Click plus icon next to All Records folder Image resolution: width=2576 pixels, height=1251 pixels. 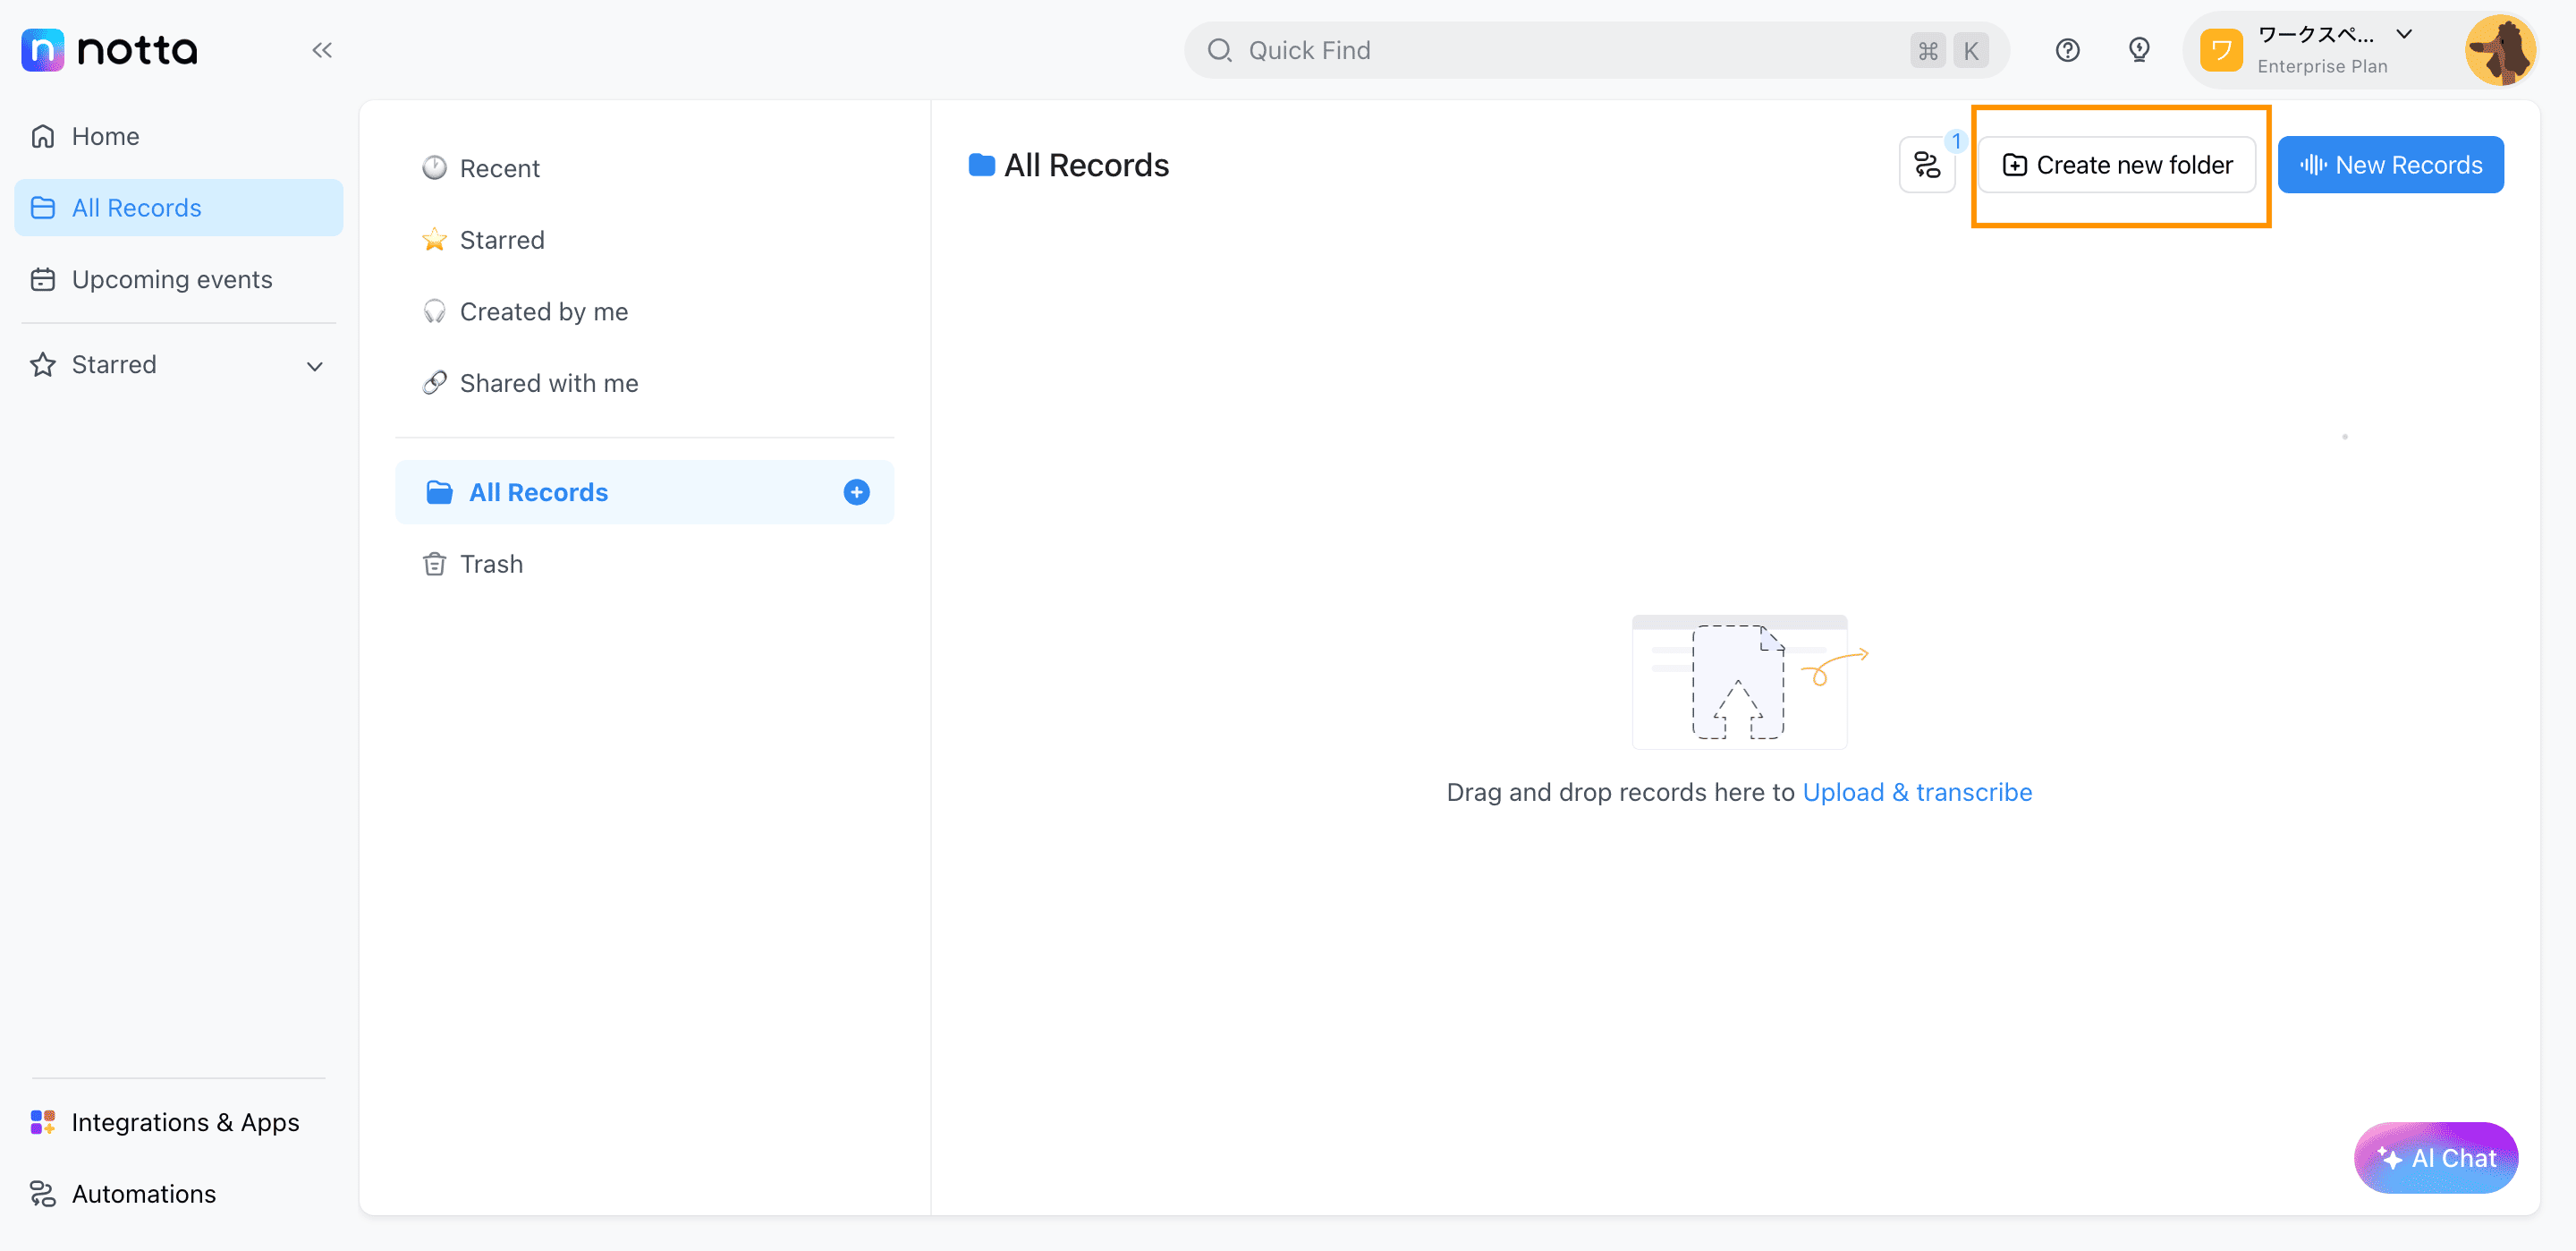tap(856, 492)
